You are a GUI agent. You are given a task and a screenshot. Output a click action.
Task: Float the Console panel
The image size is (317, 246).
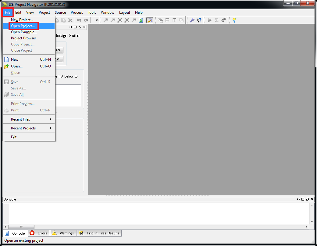(308, 199)
